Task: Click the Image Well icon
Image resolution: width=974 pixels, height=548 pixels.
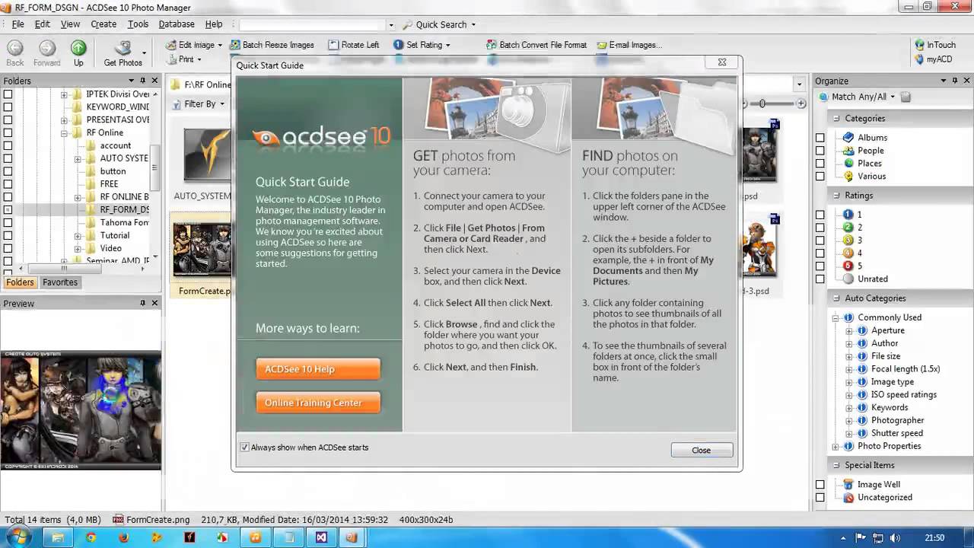Action: click(x=849, y=484)
